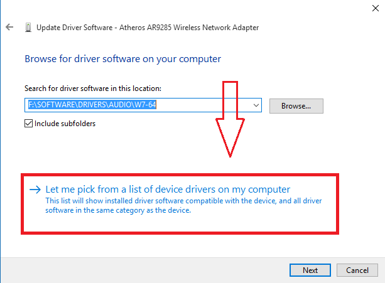
Task: Click the blank bottom bar left of Next
Action: click(144, 270)
